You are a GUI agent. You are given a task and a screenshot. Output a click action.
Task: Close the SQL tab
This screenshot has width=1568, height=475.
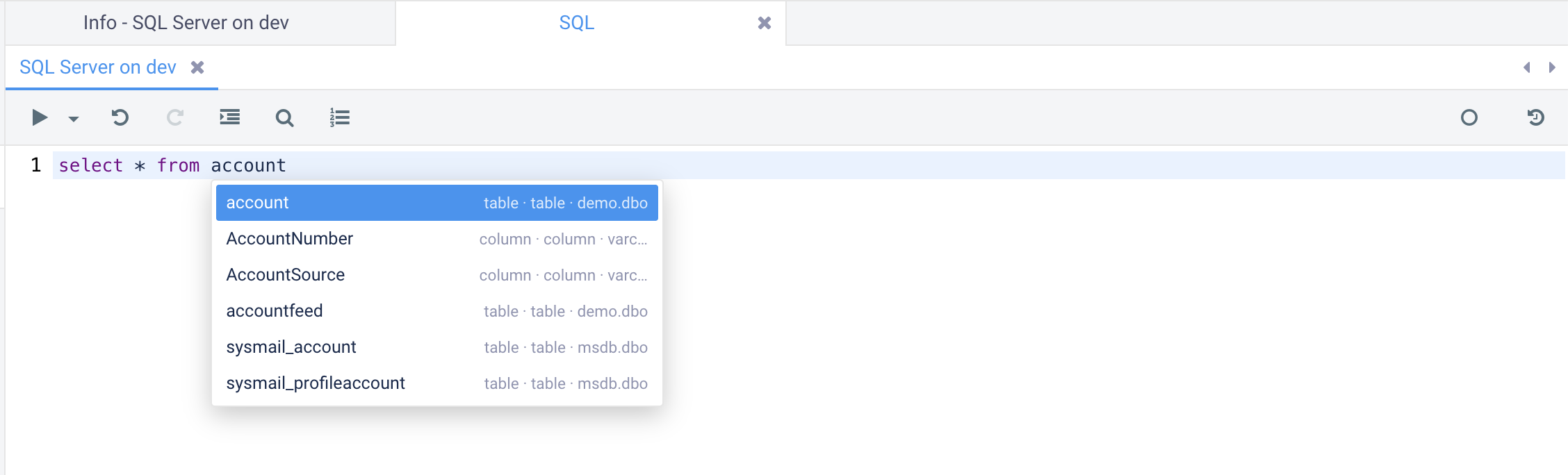(x=765, y=23)
